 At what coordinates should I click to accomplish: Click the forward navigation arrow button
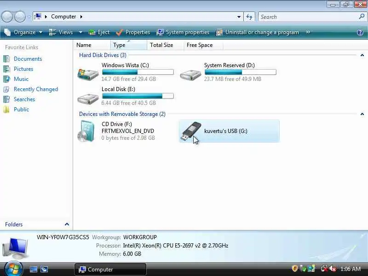[x=20, y=17]
